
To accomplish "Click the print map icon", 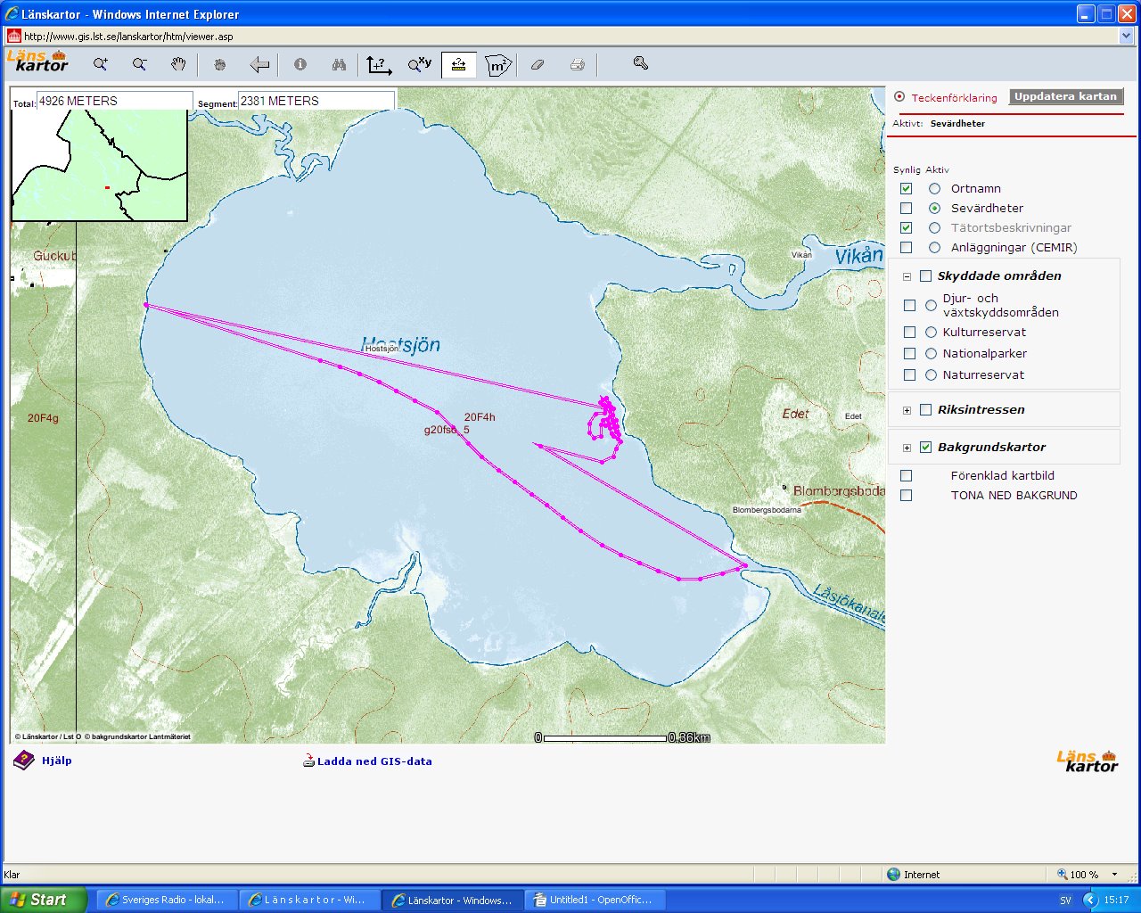I will pyautogui.click(x=578, y=64).
